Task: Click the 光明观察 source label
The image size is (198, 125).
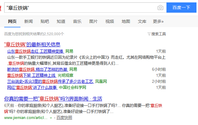Action: coord(65,76)
